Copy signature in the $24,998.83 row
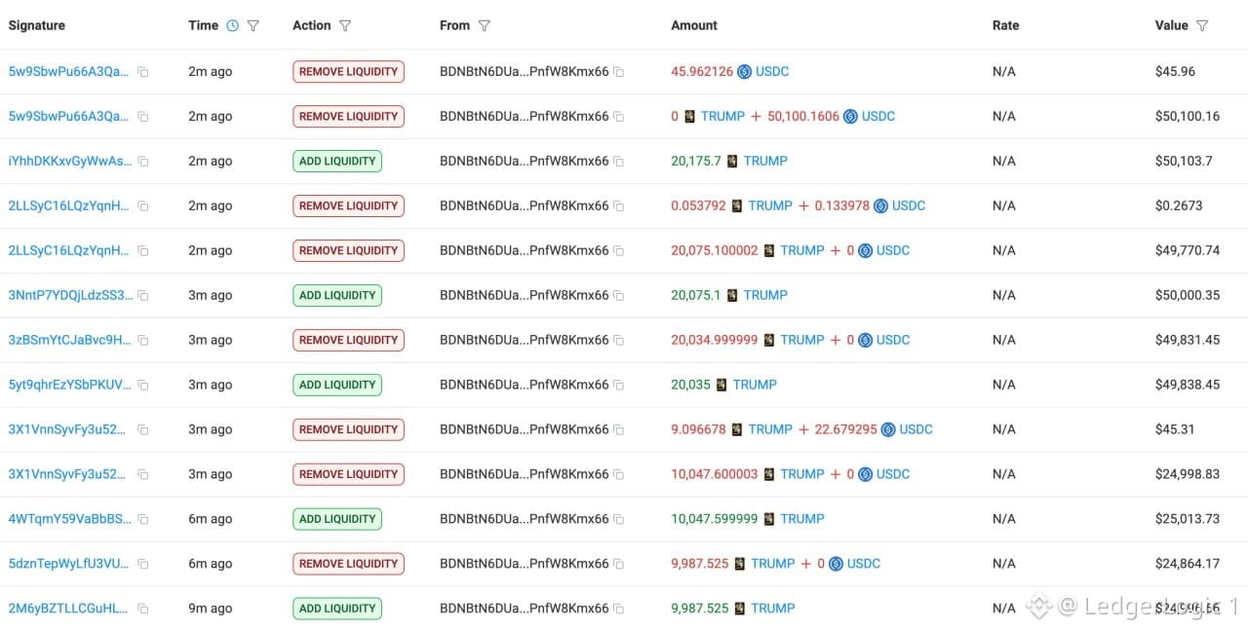Screen dimensions: 1248x630 (142, 475)
